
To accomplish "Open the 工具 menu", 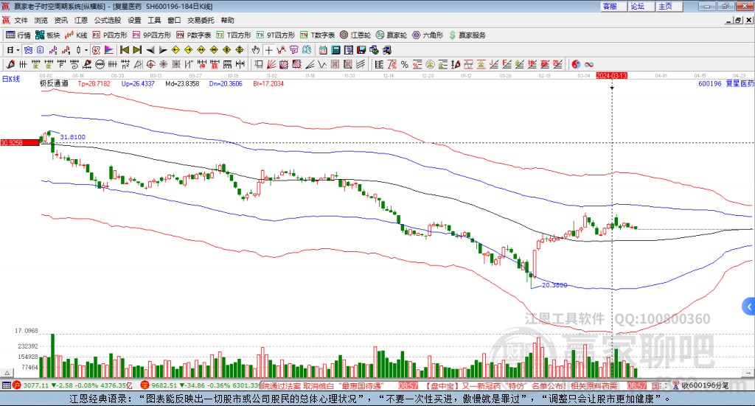I will pos(154,20).
